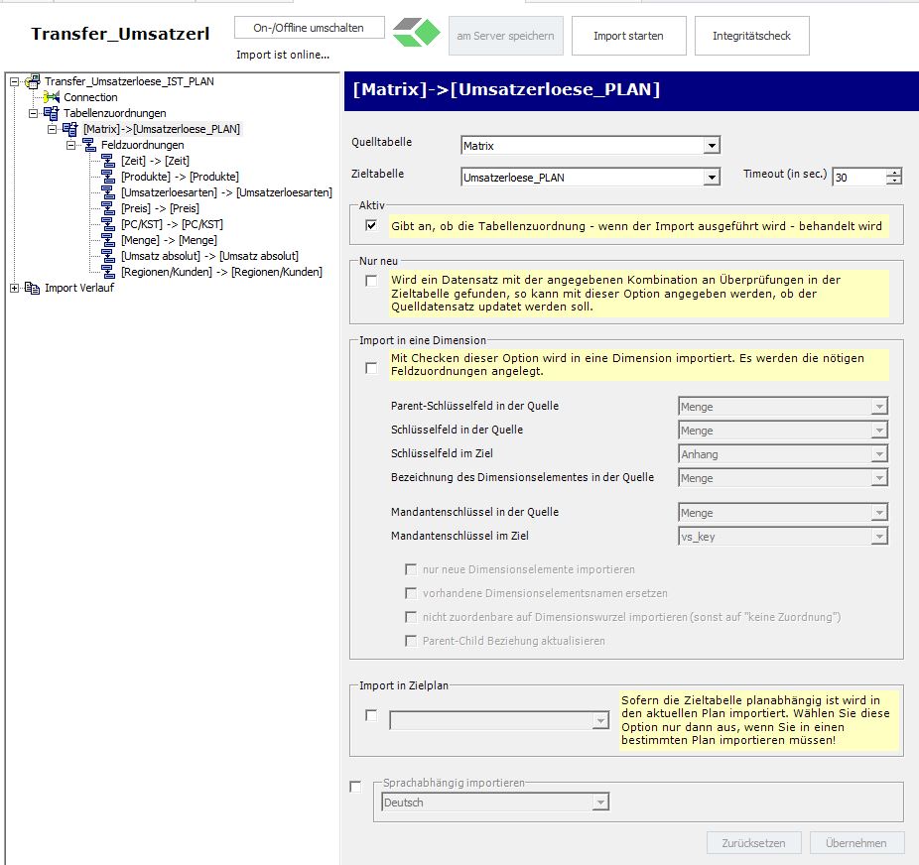Select the Connection tree item
919x865 pixels.
(90, 97)
